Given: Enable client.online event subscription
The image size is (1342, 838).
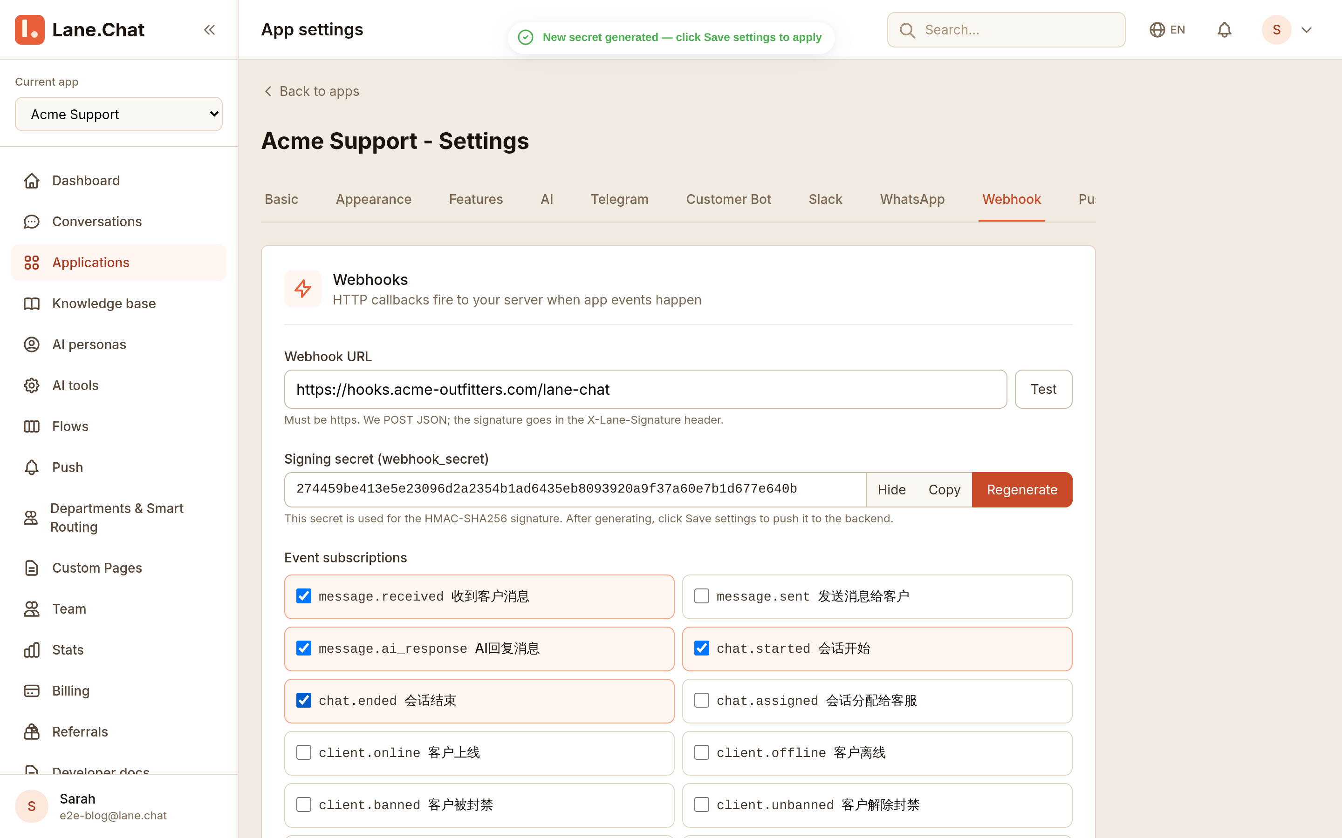Looking at the screenshot, I should point(303,753).
